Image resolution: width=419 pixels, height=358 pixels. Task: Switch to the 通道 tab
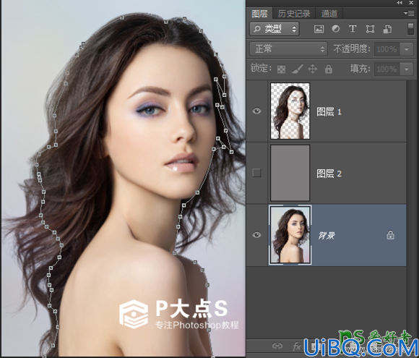tap(329, 13)
